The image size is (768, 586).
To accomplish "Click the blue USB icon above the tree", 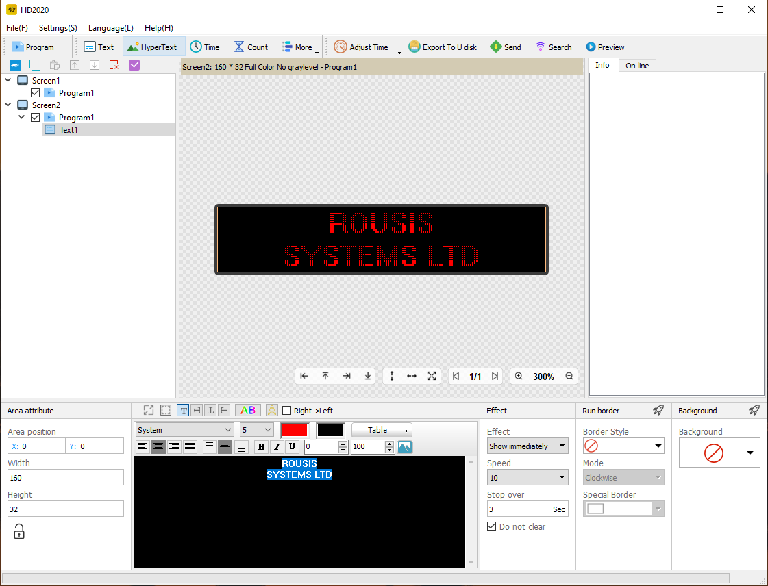I will 15,65.
